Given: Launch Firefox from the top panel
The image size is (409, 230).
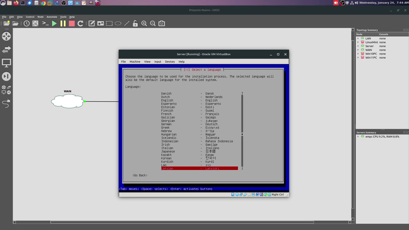Looking at the screenshot, I should click(x=16, y=3).
